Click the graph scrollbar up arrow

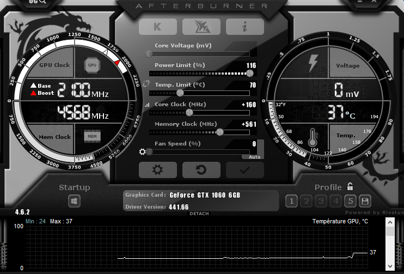pos(390,222)
